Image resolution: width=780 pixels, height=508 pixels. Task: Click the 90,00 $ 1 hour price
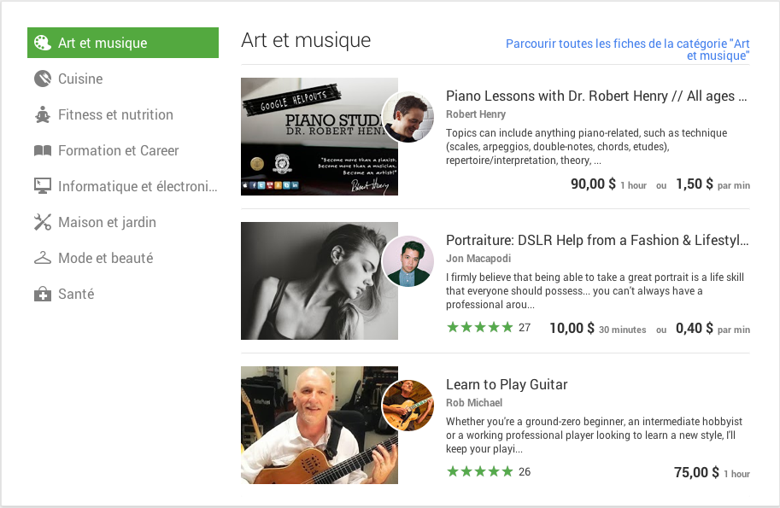(608, 184)
